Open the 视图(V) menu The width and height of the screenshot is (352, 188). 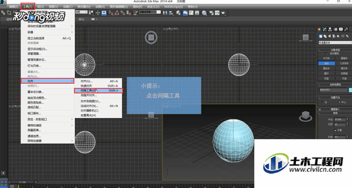53,7
